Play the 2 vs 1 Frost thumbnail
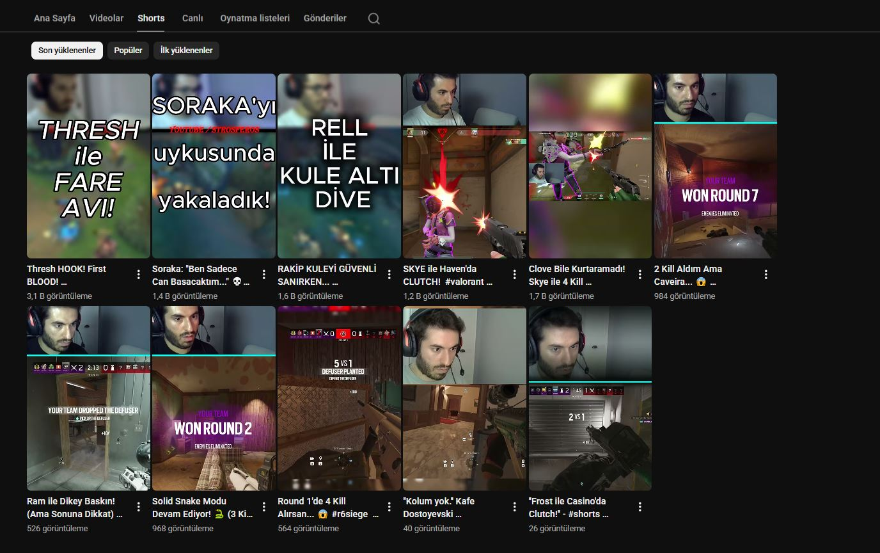Screen dimensions: 880x553 590,398
